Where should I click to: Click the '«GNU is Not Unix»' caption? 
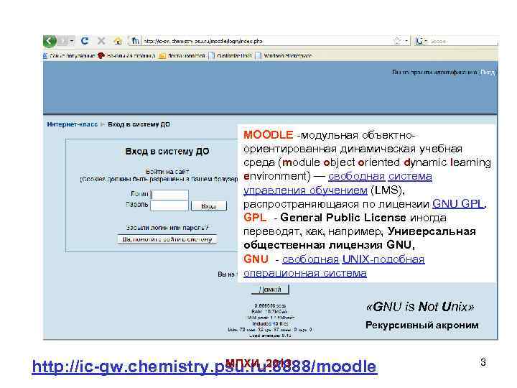420,307
